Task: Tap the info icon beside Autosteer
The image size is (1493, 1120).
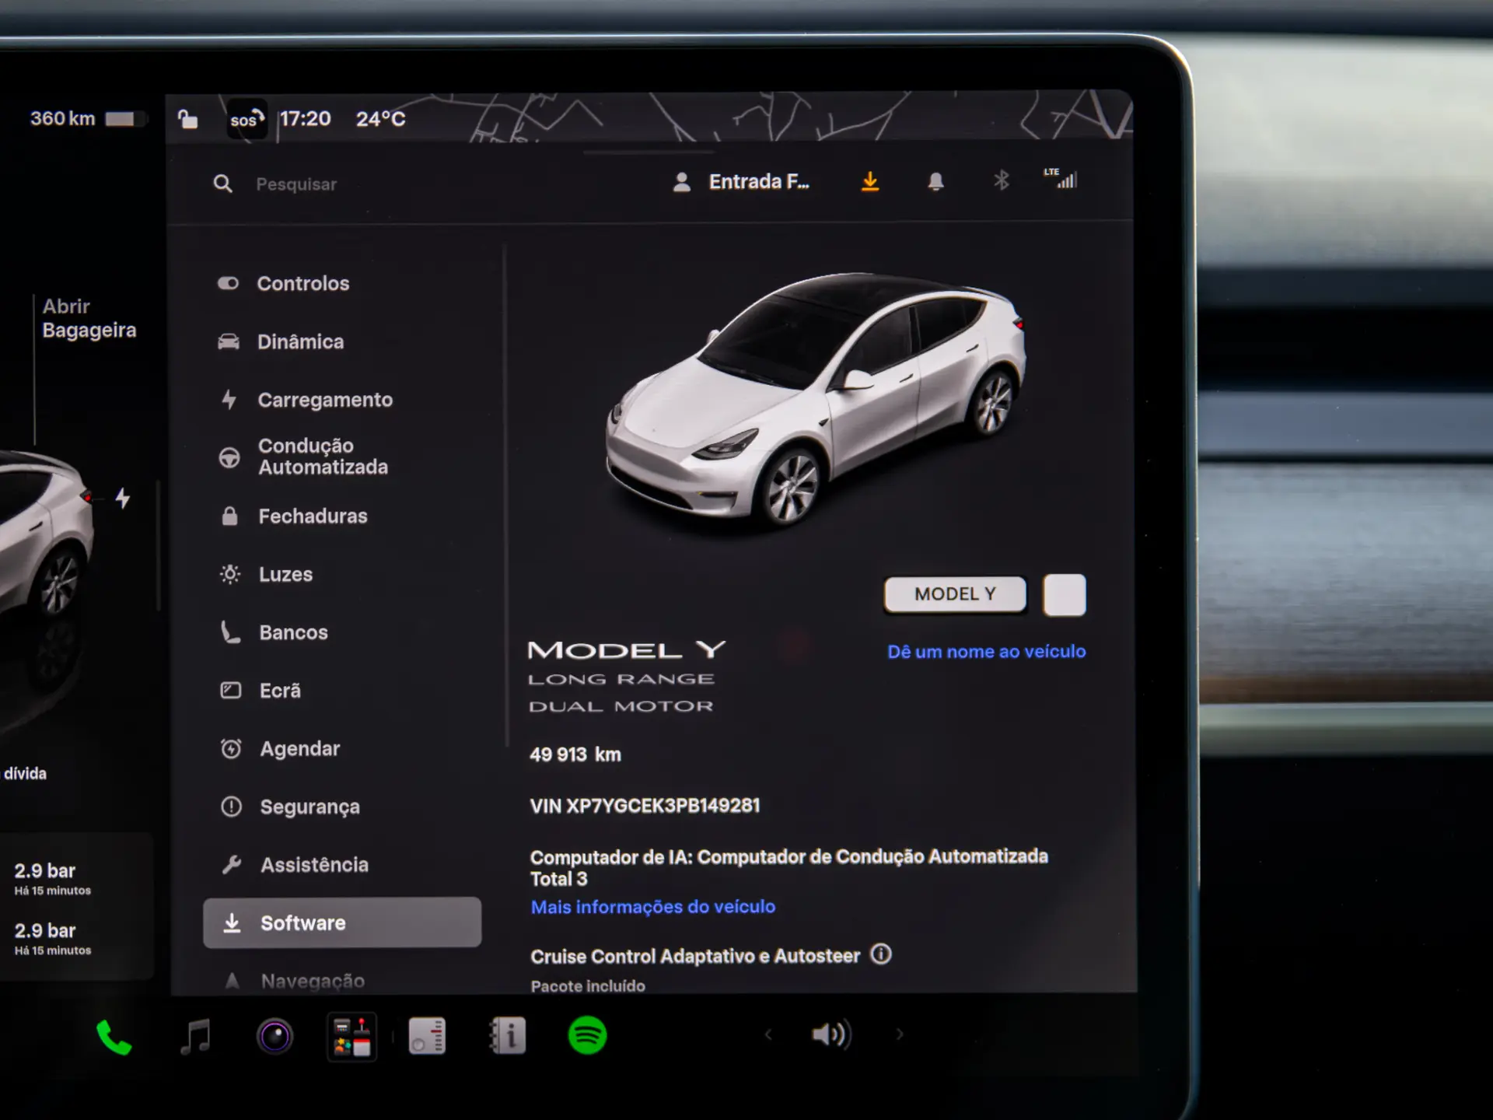Action: [x=881, y=954]
